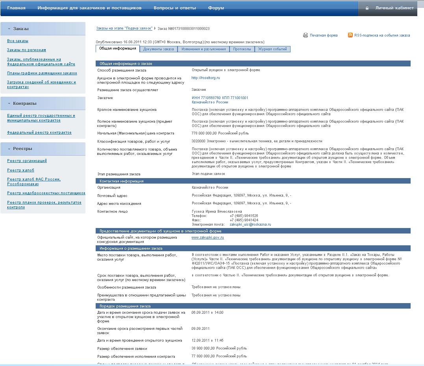This screenshot has height=366, width=424.
Task: Open Планы-графики размещения заказов link
Action: click(42, 73)
